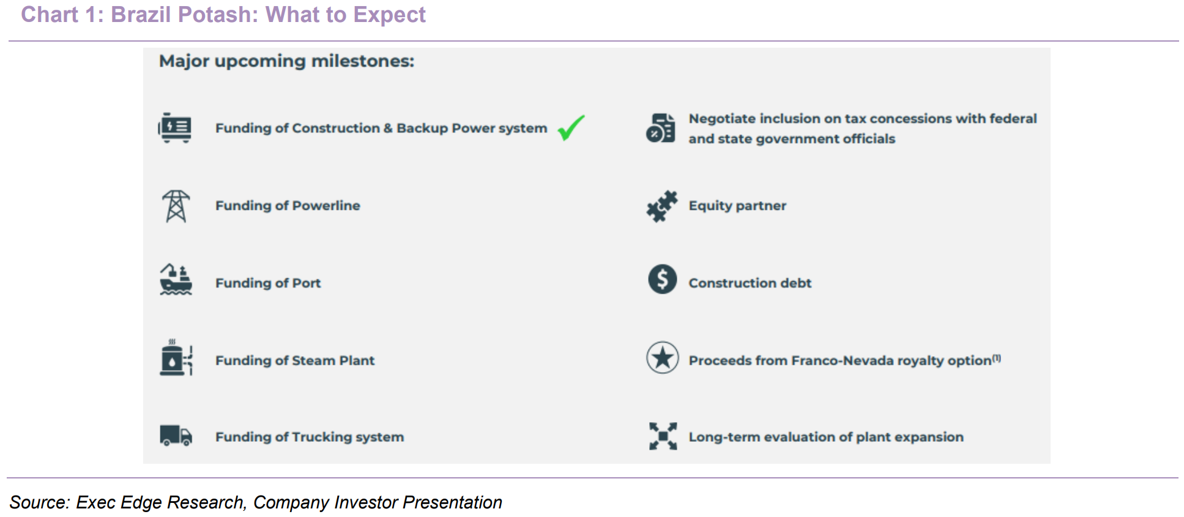Image resolution: width=1184 pixels, height=517 pixels.
Task: Click the power pylon icon
Action: (x=176, y=206)
